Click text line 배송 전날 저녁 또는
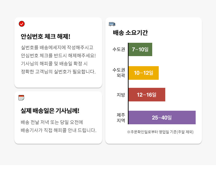The width and height of the screenshot is (216, 195). tap(52, 122)
